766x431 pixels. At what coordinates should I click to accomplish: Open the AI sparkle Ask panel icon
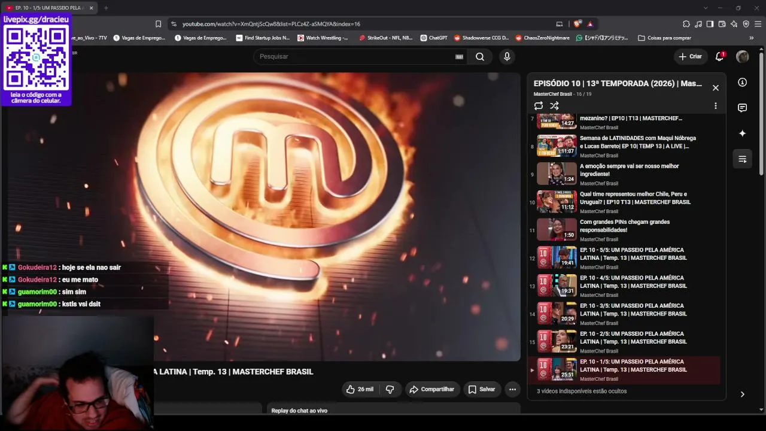742,133
